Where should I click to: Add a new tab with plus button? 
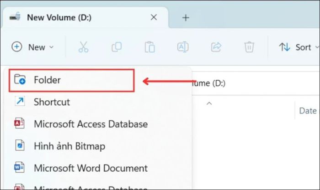click(x=186, y=18)
